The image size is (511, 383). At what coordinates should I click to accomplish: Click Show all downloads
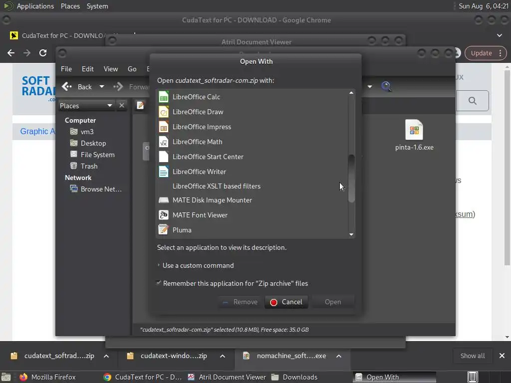[x=472, y=356]
